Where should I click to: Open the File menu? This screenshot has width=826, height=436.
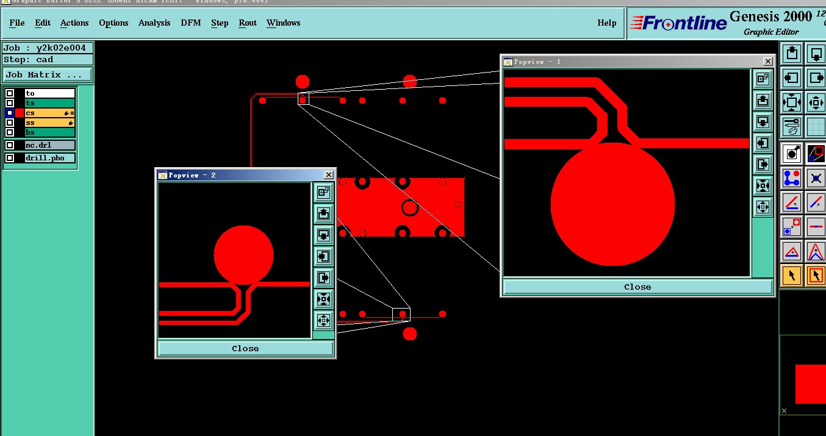coord(17,23)
